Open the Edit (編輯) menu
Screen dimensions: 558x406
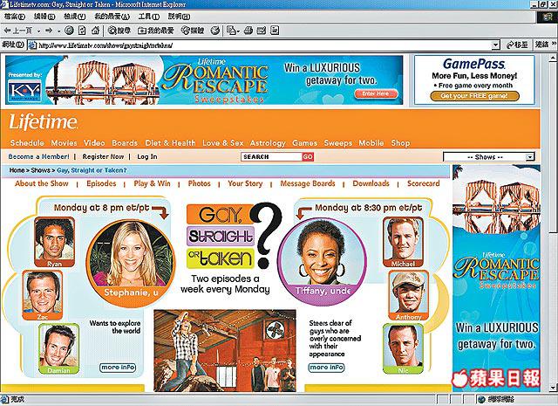point(44,17)
